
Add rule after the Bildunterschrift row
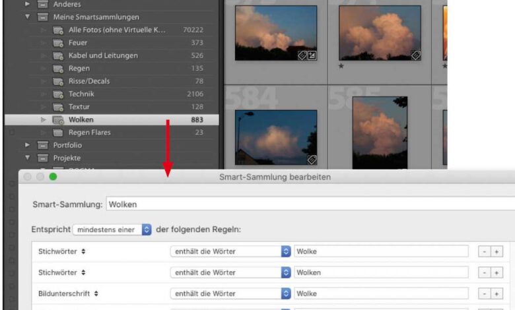(497, 294)
